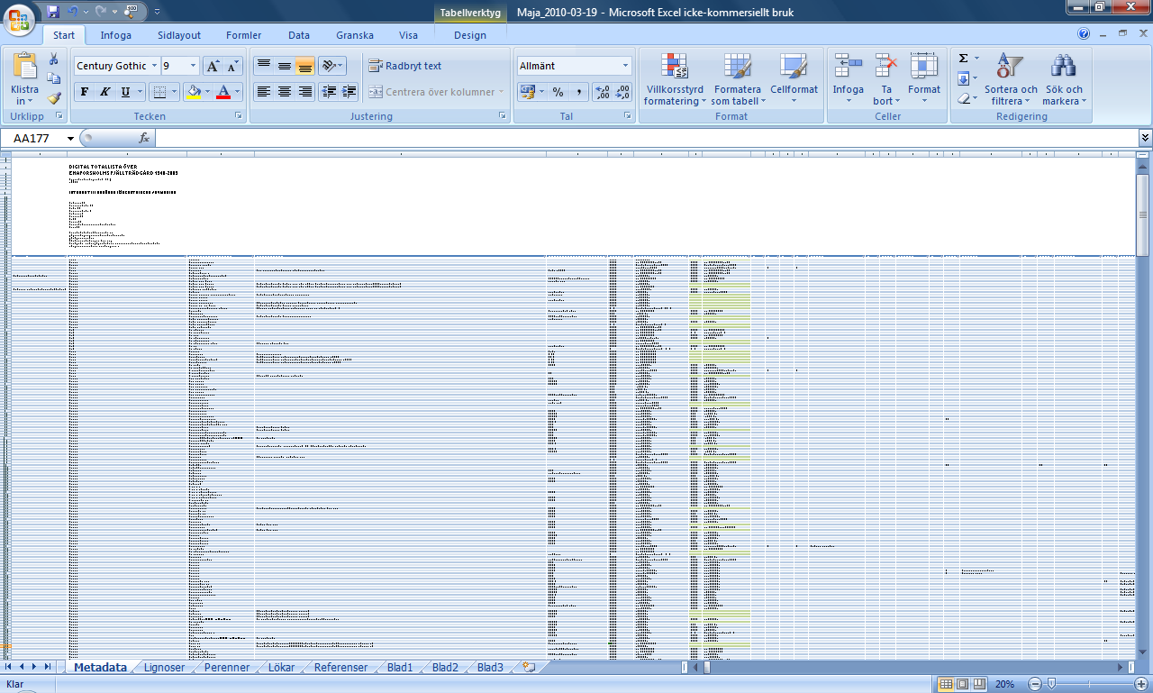
Task: Open the font size 9 dropdown
Action: pos(193,66)
